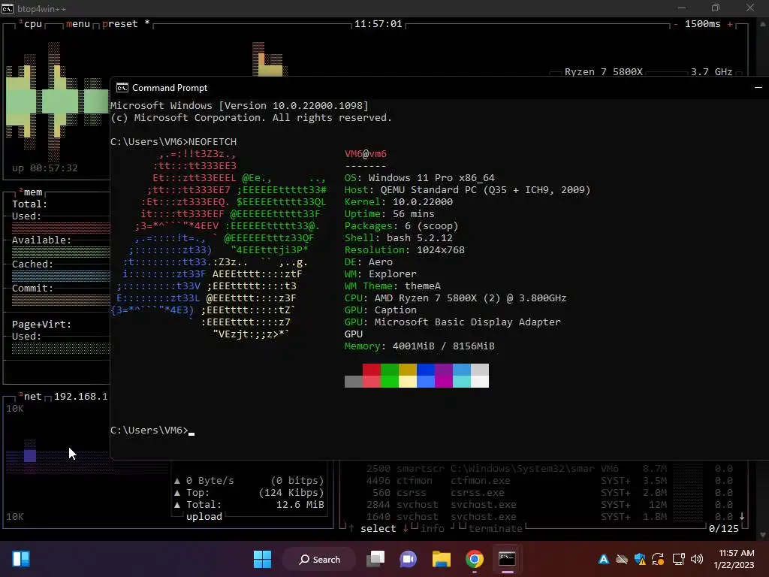769x577 pixels.
Task: Select the ctfmon process row in btop
Action: tap(549, 481)
